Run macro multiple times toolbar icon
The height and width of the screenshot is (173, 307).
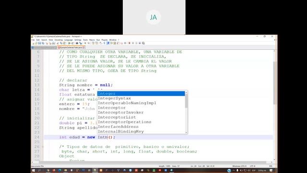click(x=140, y=43)
